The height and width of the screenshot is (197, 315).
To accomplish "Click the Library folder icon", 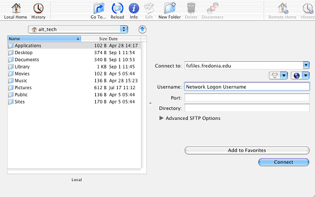I will tap(11, 67).
